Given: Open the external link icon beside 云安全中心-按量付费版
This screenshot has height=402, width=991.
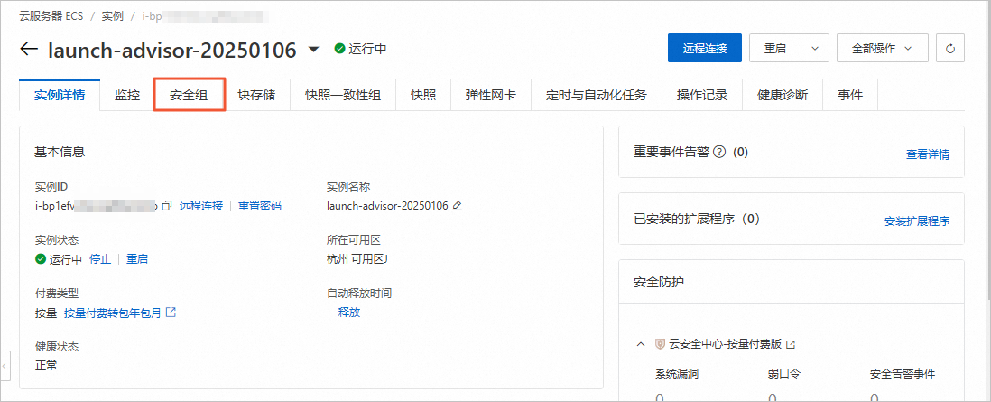Looking at the screenshot, I should coord(790,345).
